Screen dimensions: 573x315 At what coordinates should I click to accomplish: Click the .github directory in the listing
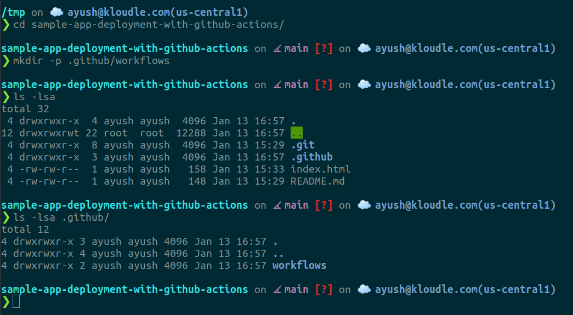tap(311, 157)
